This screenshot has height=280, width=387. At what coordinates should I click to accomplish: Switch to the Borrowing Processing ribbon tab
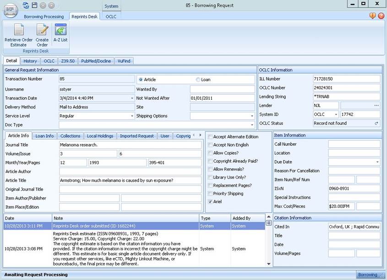(44, 16)
